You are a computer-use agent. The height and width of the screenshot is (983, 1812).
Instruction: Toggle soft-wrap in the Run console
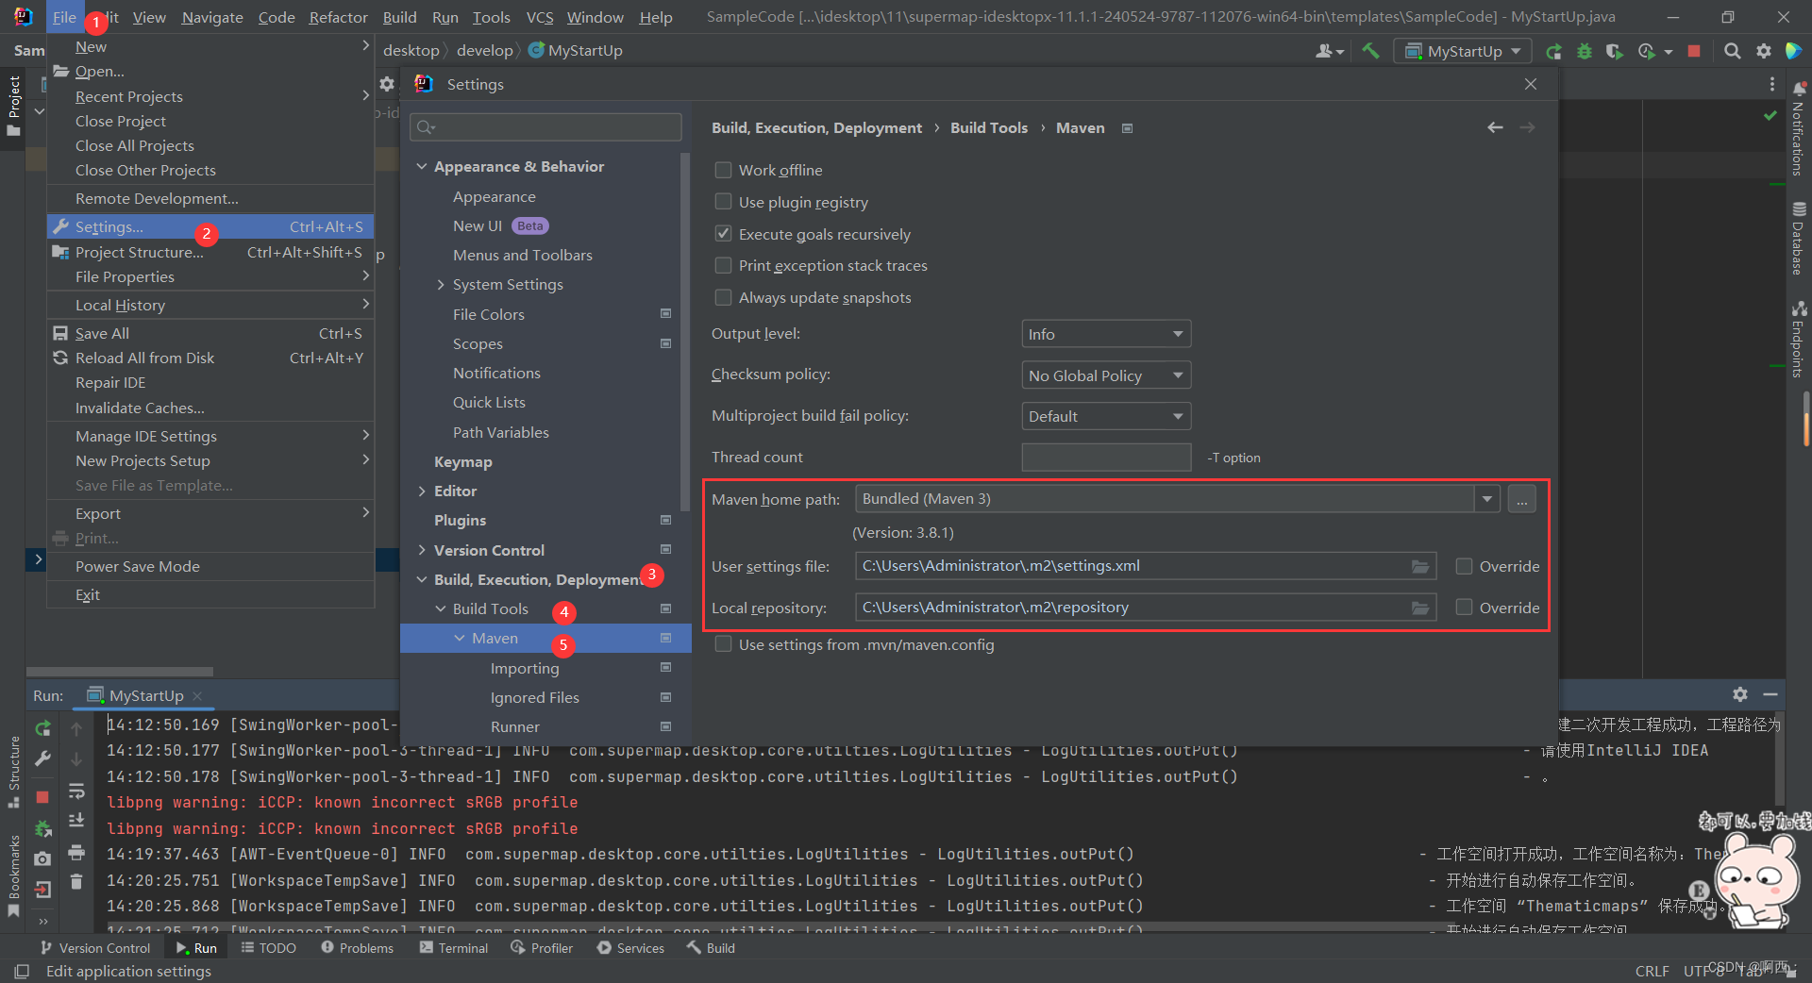pos(76,791)
